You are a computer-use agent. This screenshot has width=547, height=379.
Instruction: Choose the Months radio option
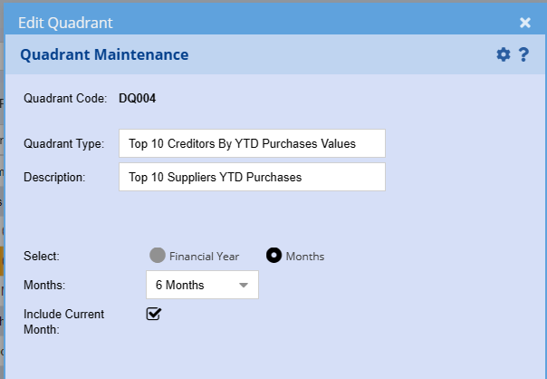click(273, 256)
